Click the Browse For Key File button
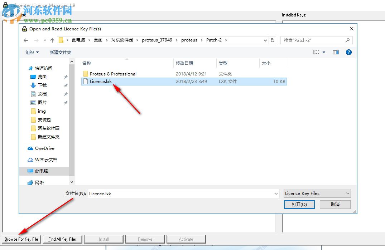 21,239
